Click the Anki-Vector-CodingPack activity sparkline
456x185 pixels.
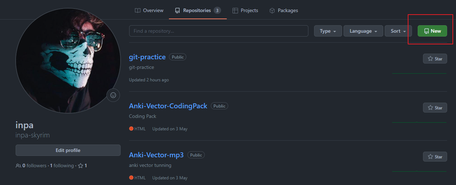(x=419, y=122)
